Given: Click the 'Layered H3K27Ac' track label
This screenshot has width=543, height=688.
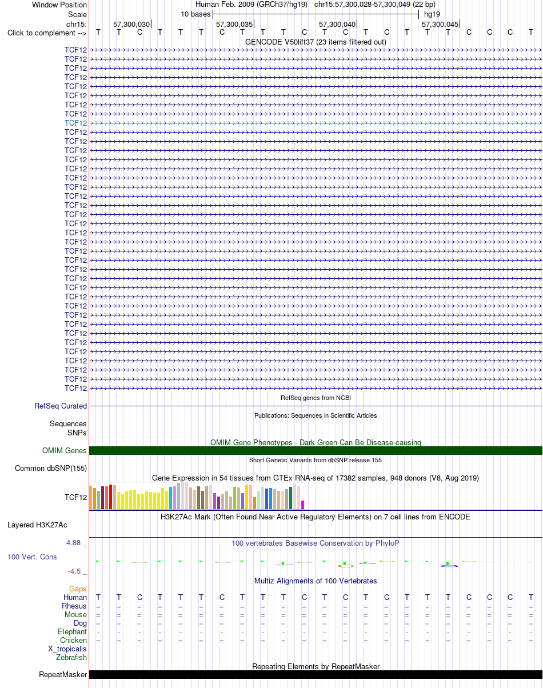Looking at the screenshot, I should point(37,525).
